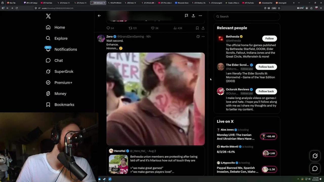
Task: Click the @GrandZeroGaming handle
Action: click(130, 37)
